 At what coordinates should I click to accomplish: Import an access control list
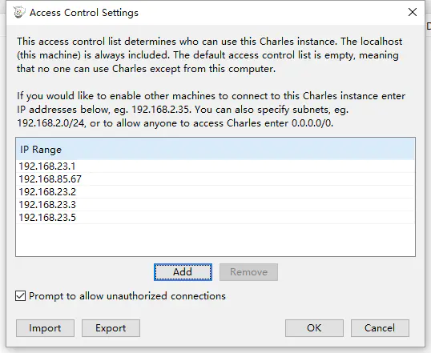click(x=45, y=328)
